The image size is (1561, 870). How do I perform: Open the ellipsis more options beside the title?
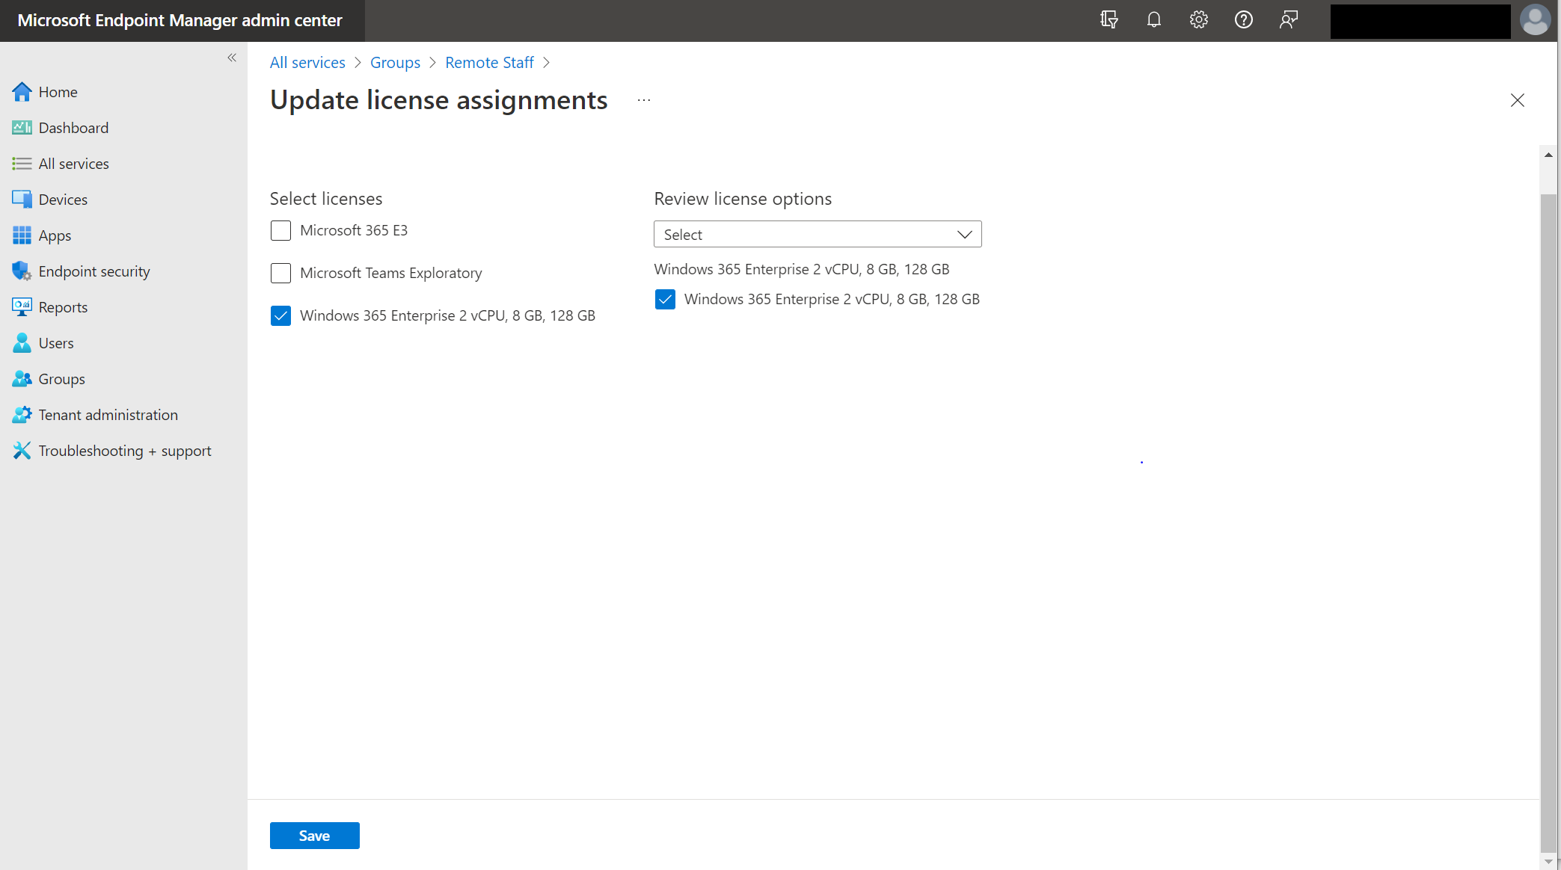pyautogui.click(x=644, y=100)
